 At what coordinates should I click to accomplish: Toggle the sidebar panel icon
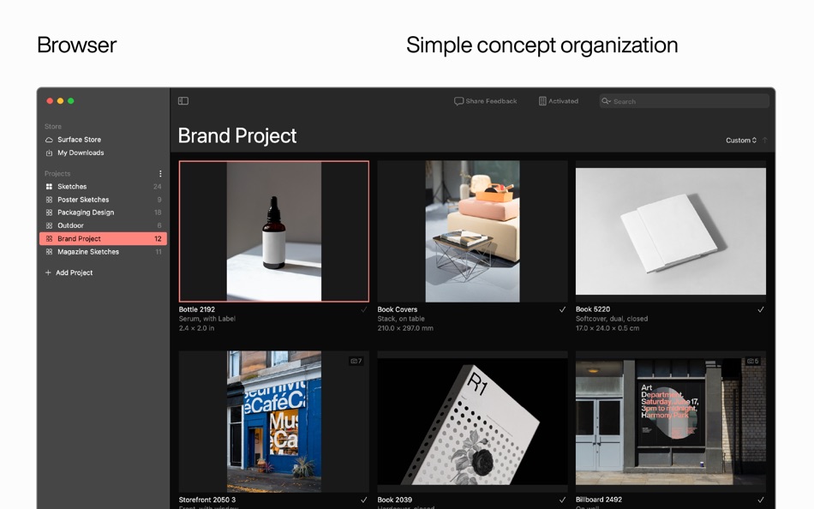(183, 101)
